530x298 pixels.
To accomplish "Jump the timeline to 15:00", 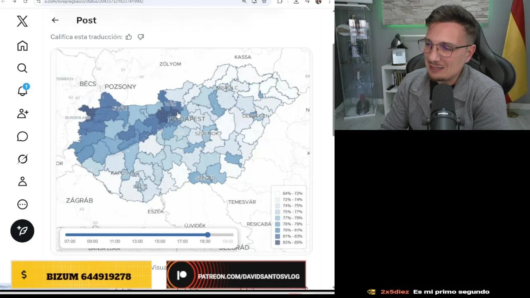I will click(160, 241).
